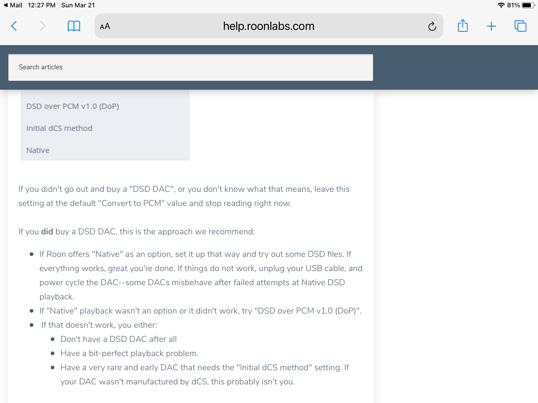The image size is (538, 403).
Task: Reload the page with refresh icon
Action: point(432,26)
